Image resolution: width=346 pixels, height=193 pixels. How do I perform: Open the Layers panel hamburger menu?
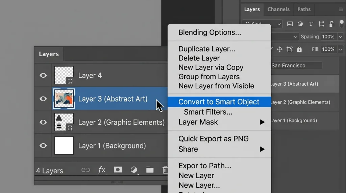coord(341,9)
